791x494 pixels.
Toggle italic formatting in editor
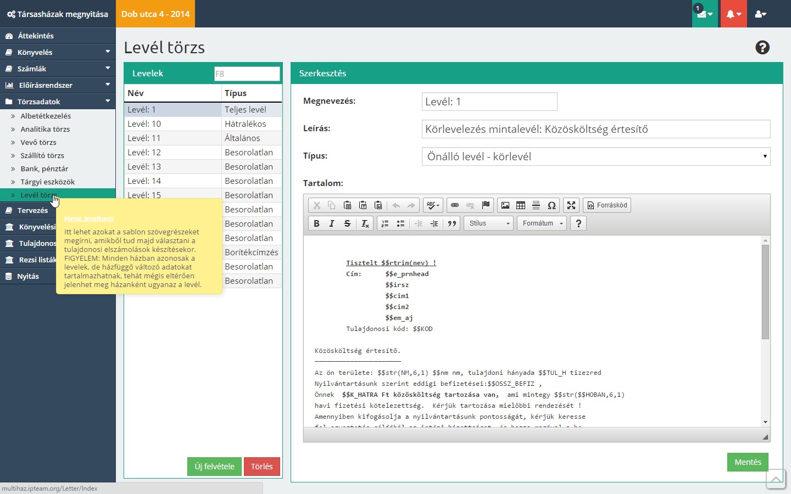332,223
